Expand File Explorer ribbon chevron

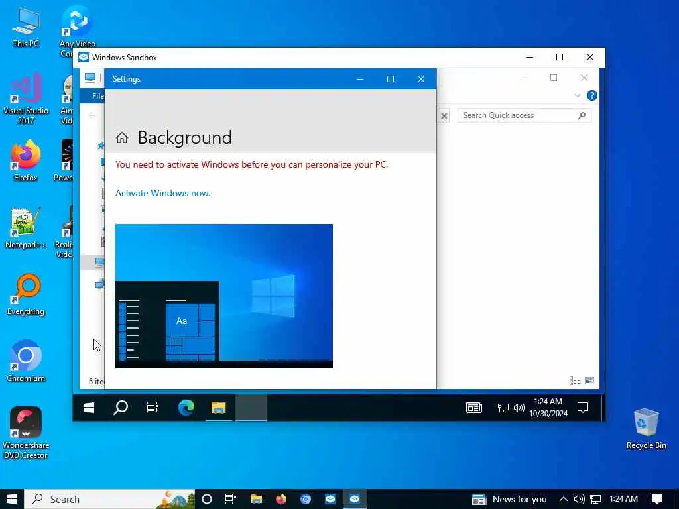tap(578, 95)
